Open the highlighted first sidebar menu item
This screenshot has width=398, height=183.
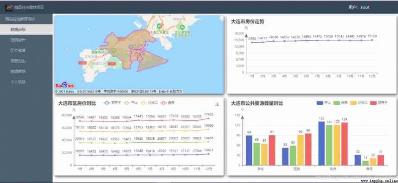tap(26, 29)
